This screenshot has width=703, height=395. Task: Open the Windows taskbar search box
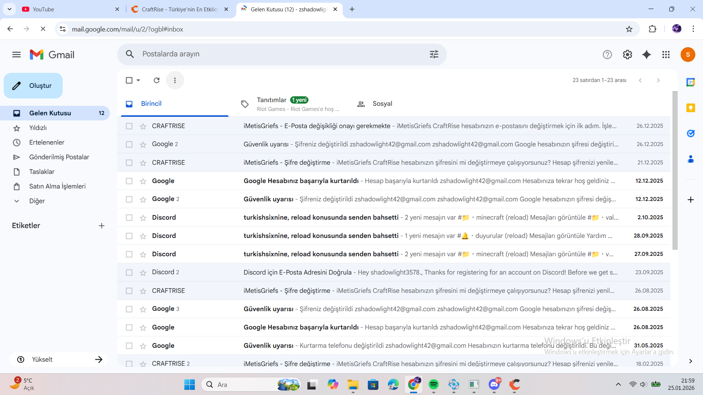[x=251, y=384]
